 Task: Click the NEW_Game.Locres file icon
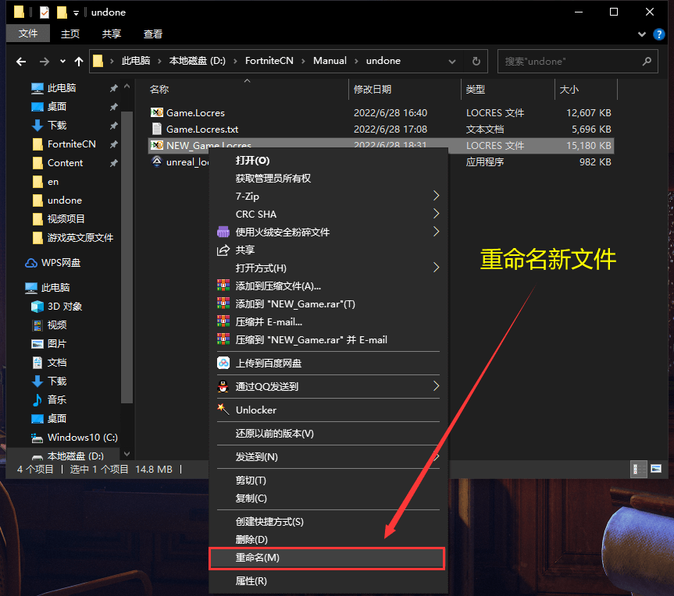coord(156,146)
